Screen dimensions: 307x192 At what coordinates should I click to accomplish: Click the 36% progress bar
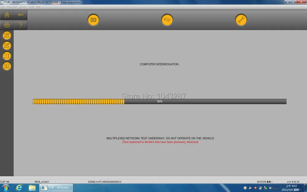click(160, 101)
